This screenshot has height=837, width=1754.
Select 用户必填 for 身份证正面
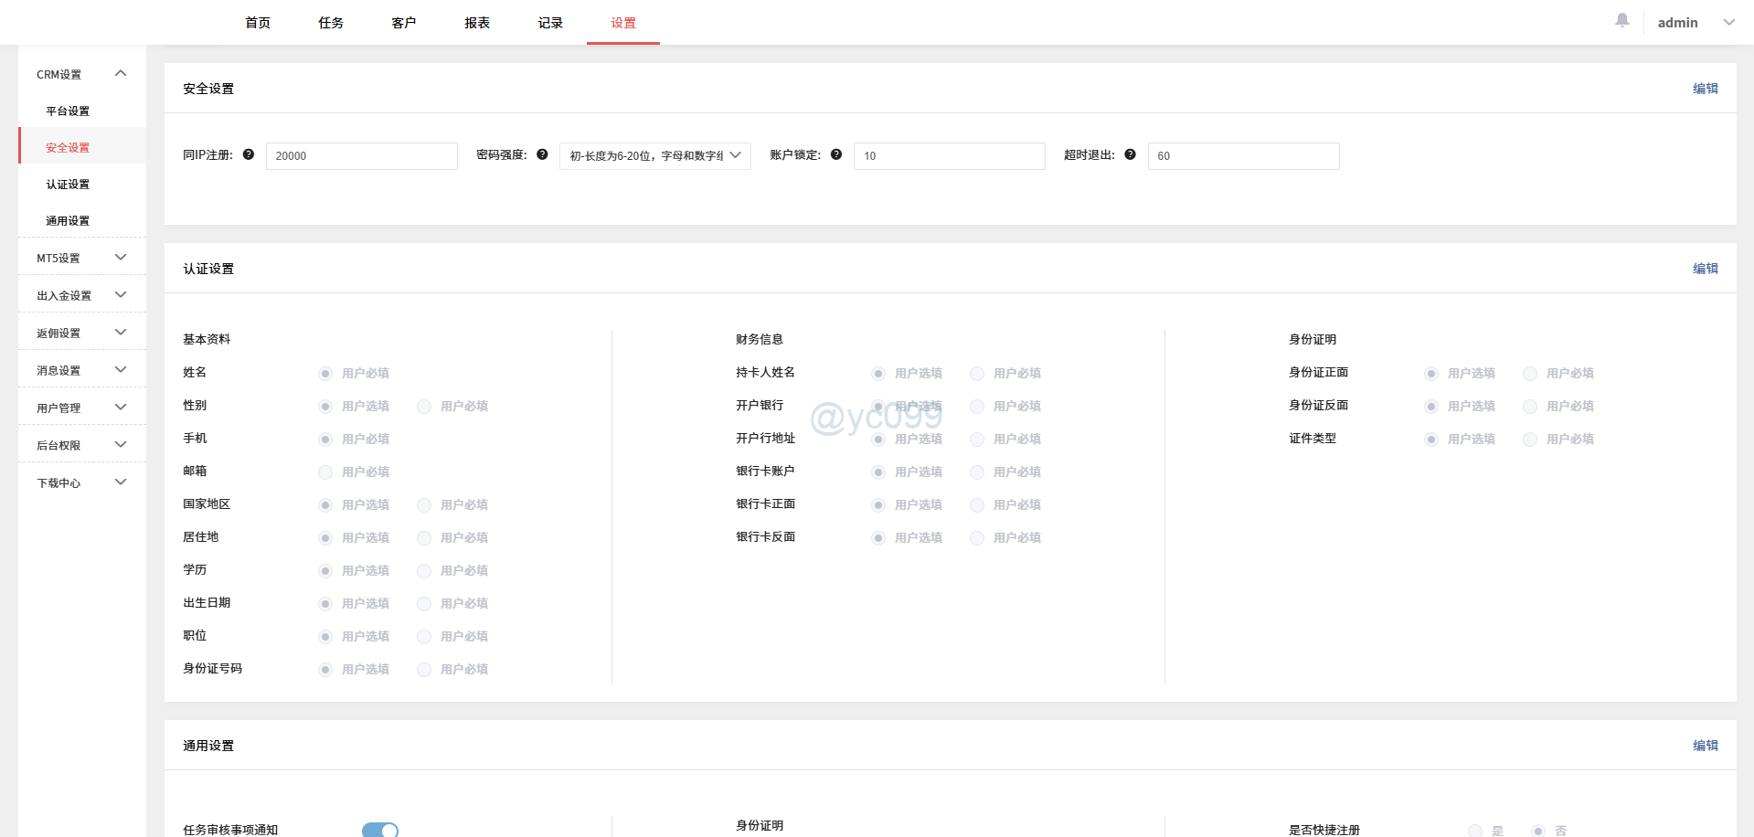(x=1530, y=373)
